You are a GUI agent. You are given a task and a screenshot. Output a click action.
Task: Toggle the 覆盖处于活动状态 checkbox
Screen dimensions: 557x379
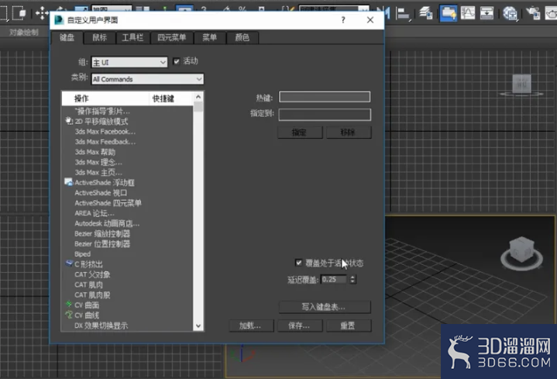tap(298, 263)
